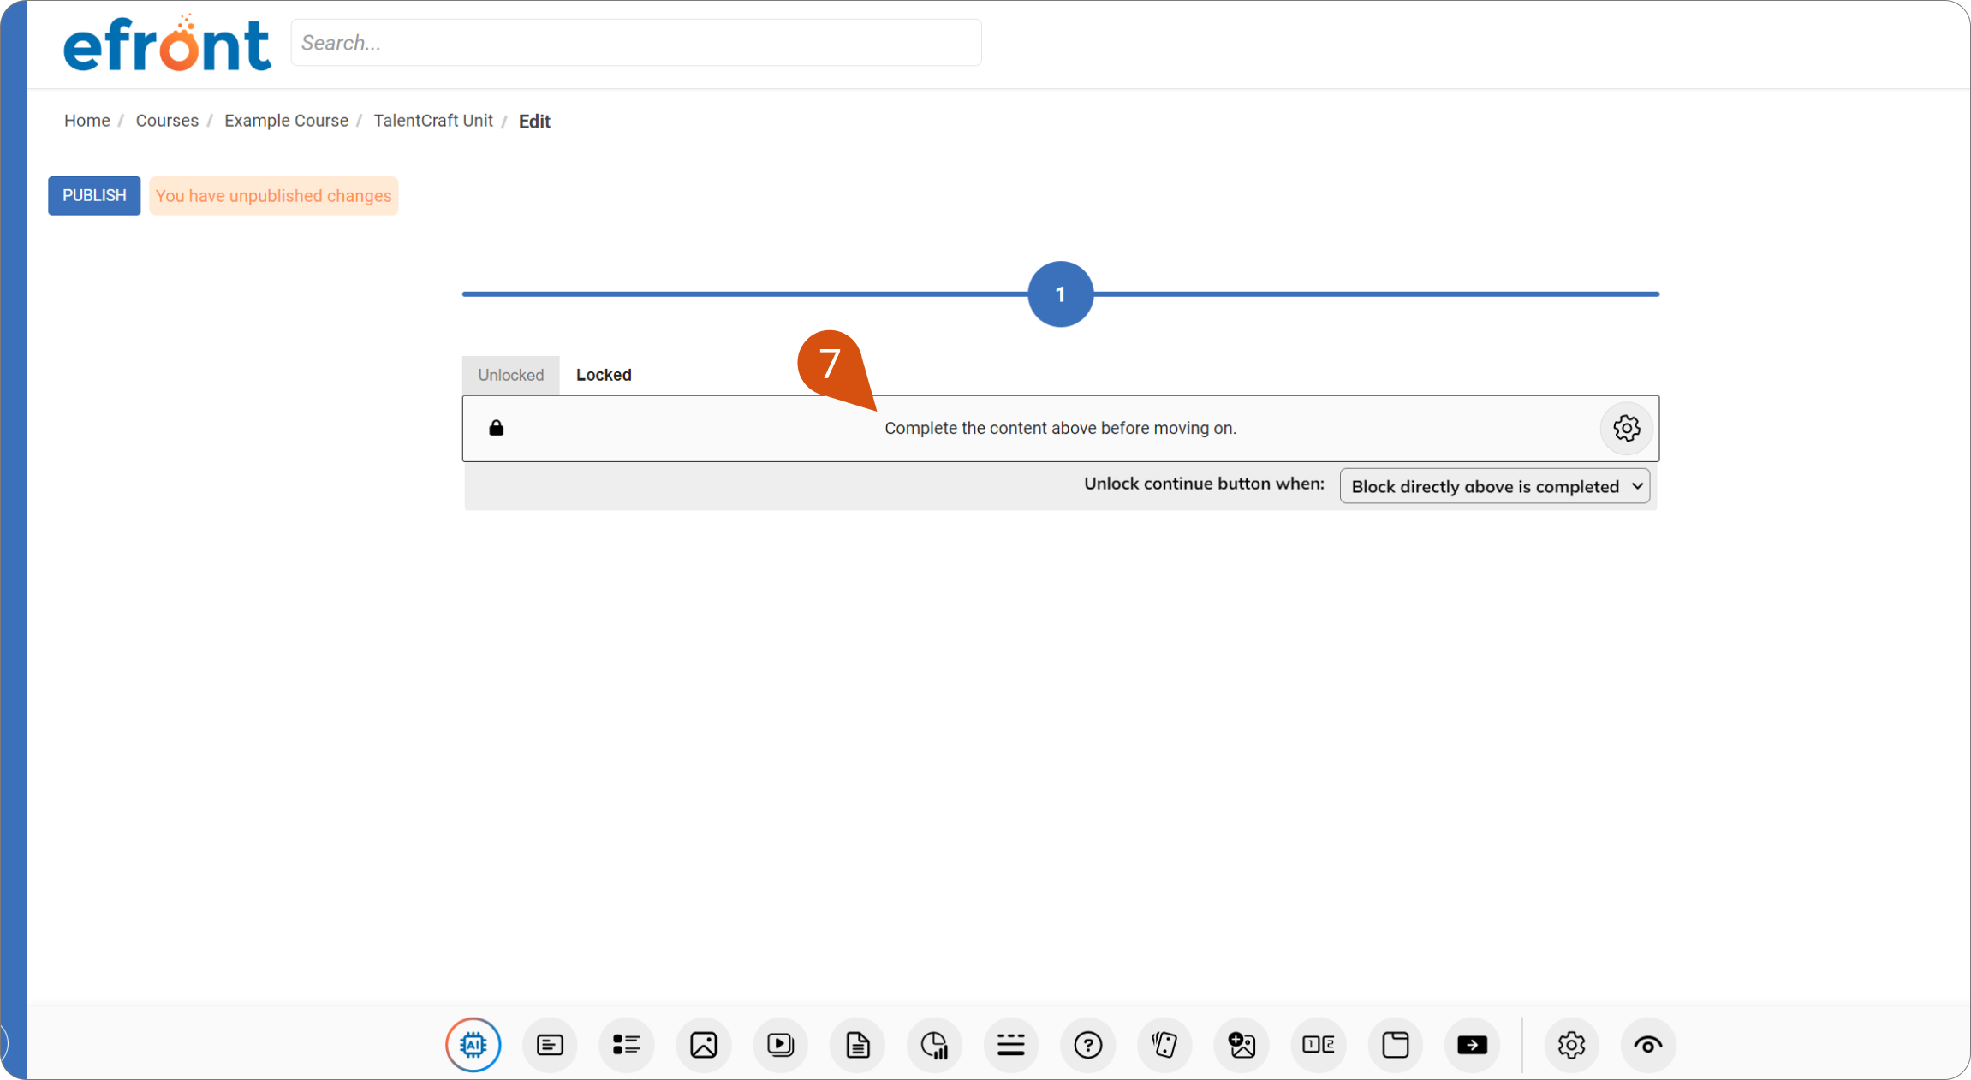Image resolution: width=1971 pixels, height=1080 pixels.
Task: Insert the image-with-plus hotspot block
Action: point(1242,1044)
